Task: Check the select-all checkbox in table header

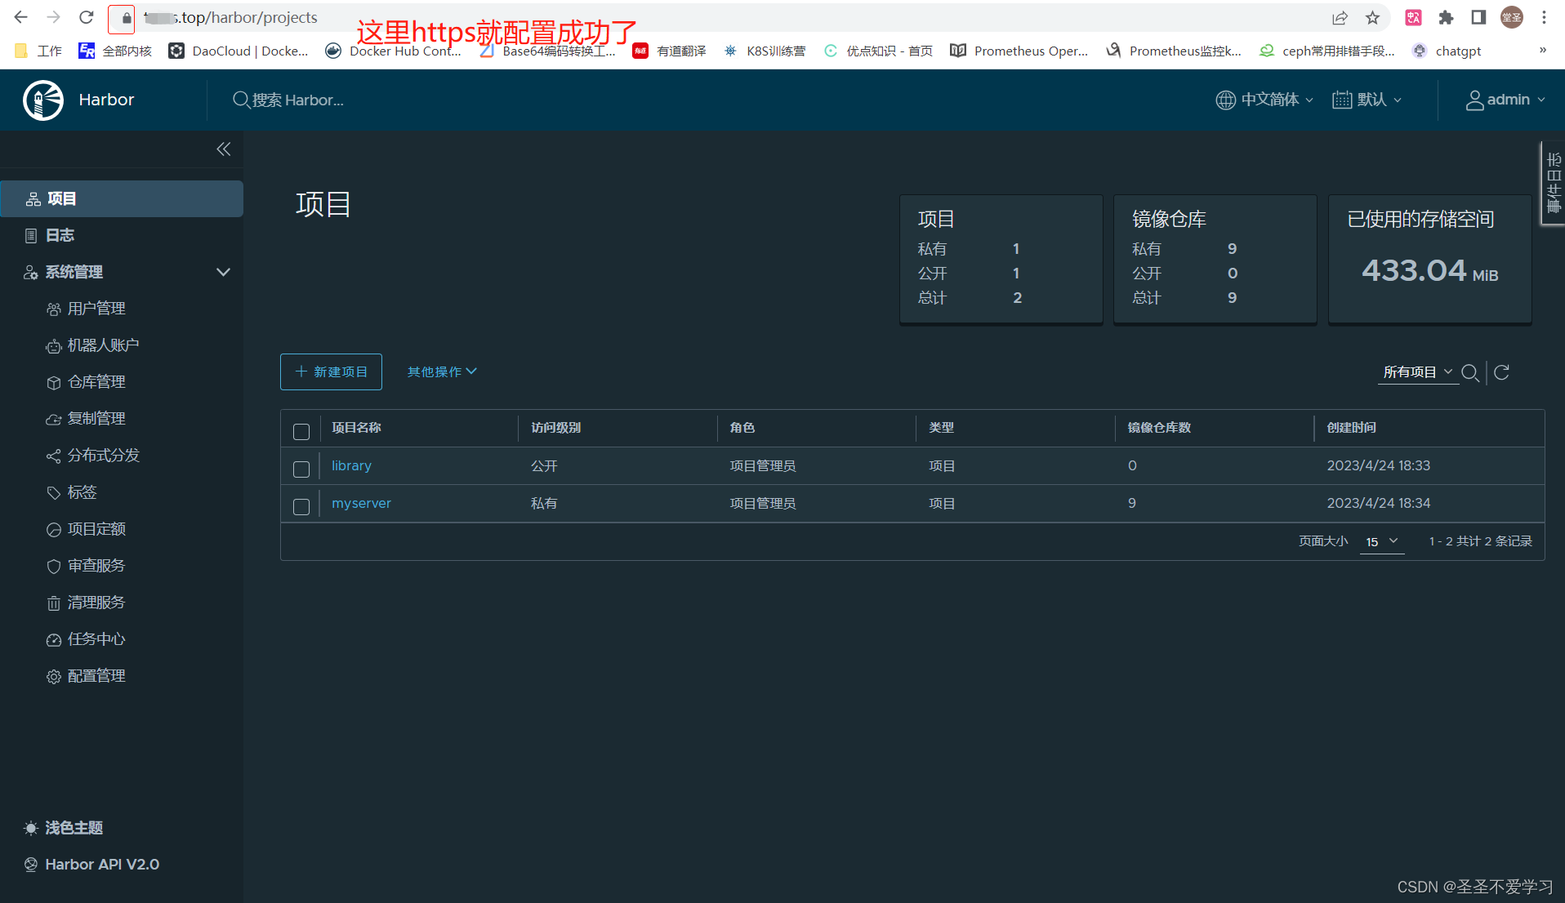Action: click(x=301, y=431)
